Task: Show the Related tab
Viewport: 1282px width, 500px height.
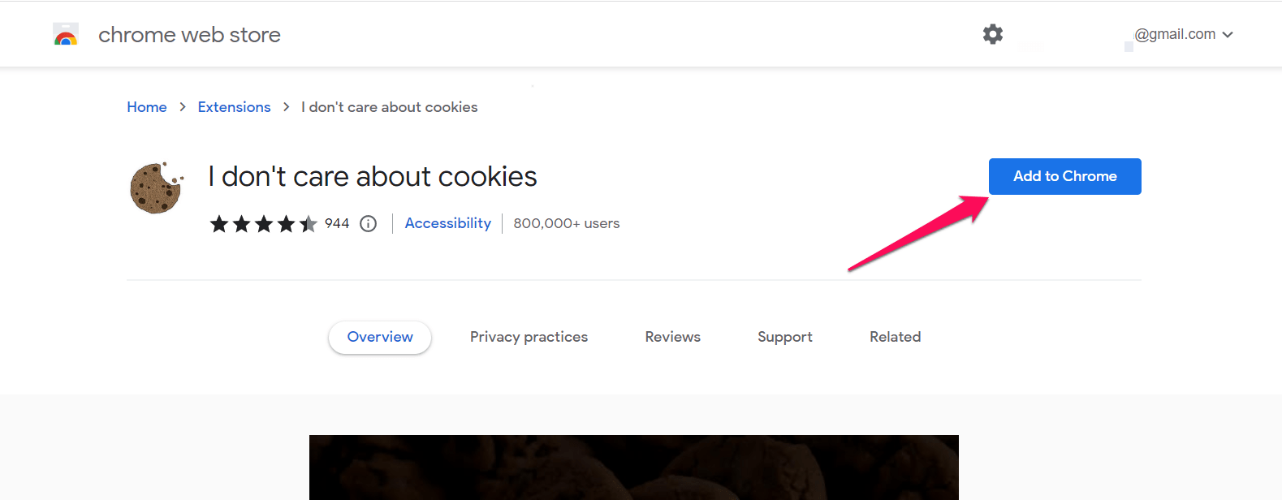Action: [x=895, y=337]
